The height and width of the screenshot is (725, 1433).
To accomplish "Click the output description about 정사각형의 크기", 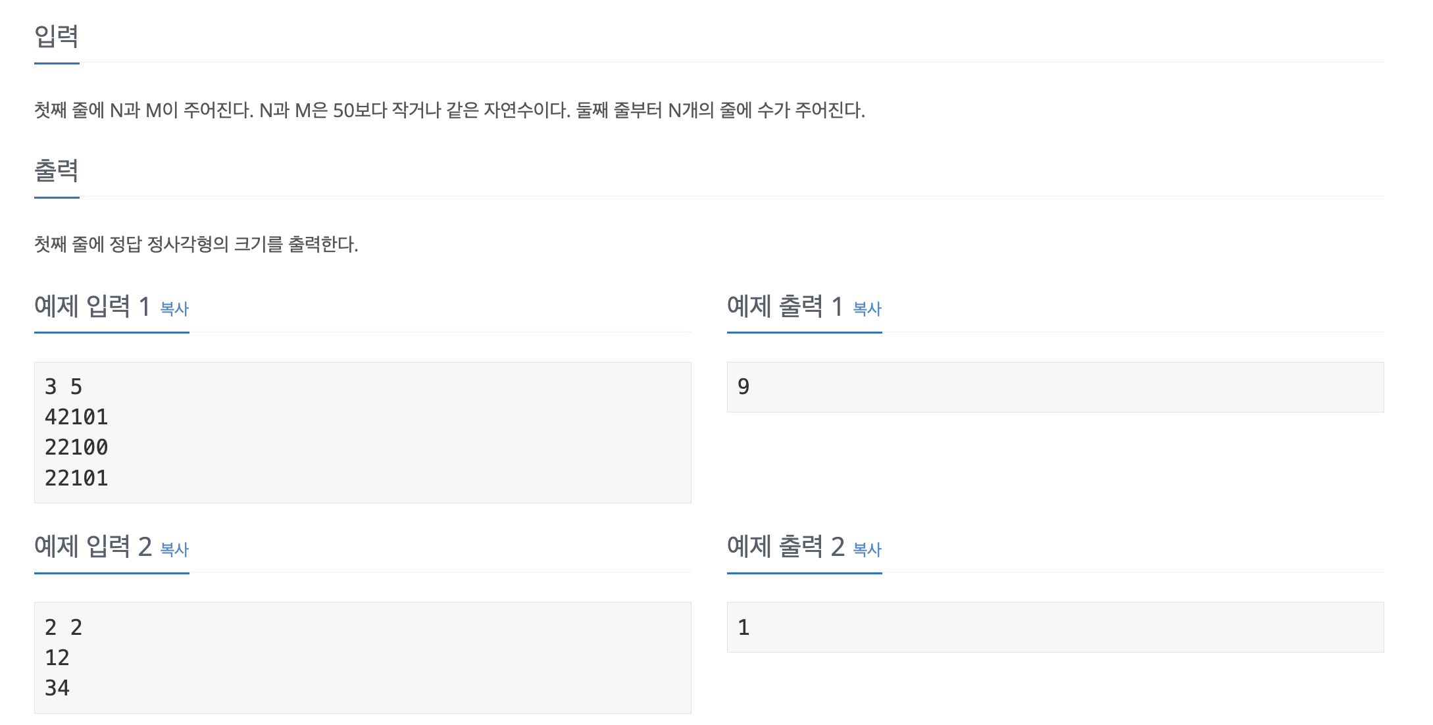I will point(196,244).
